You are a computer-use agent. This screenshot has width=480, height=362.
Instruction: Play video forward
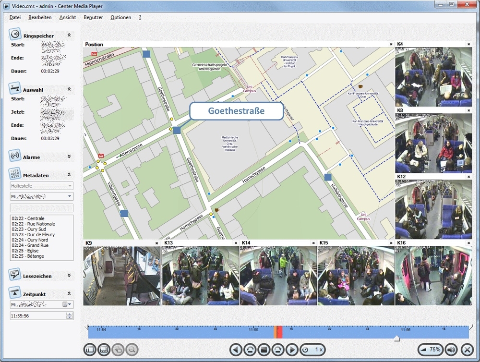(292, 350)
